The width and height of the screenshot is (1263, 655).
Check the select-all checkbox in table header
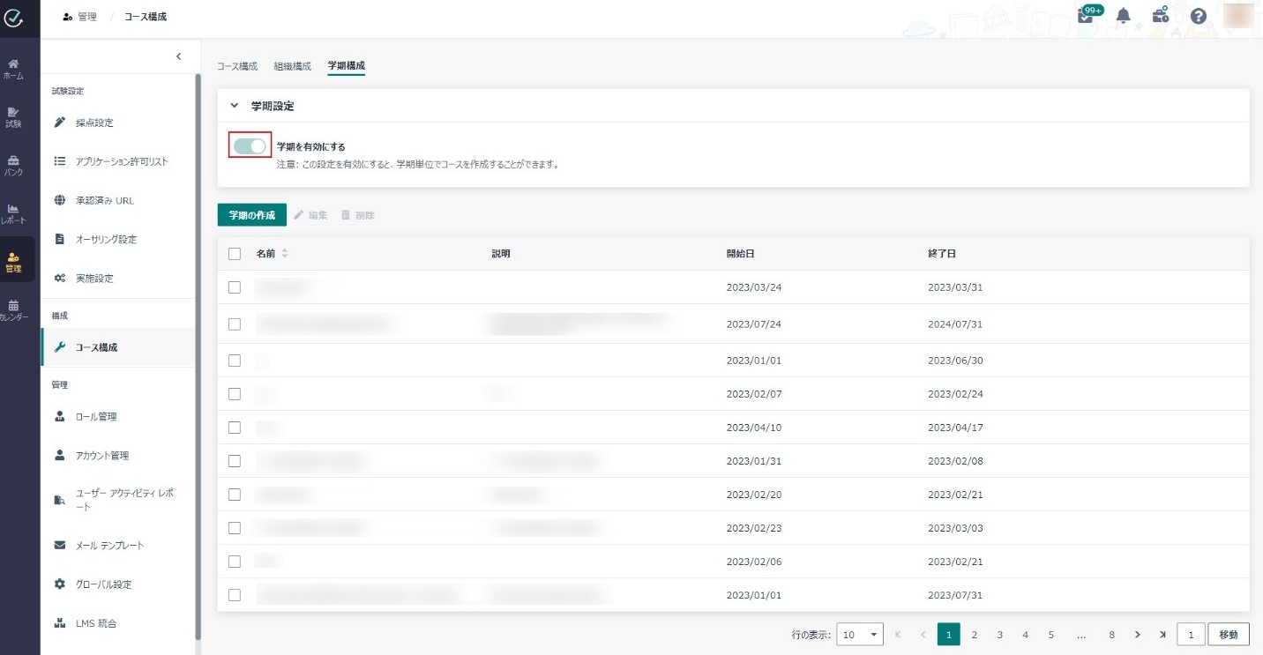pos(235,254)
